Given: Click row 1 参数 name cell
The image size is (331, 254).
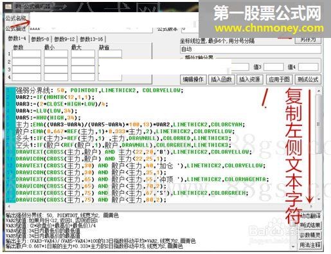Looking at the screenshot, I should tap(26, 54).
